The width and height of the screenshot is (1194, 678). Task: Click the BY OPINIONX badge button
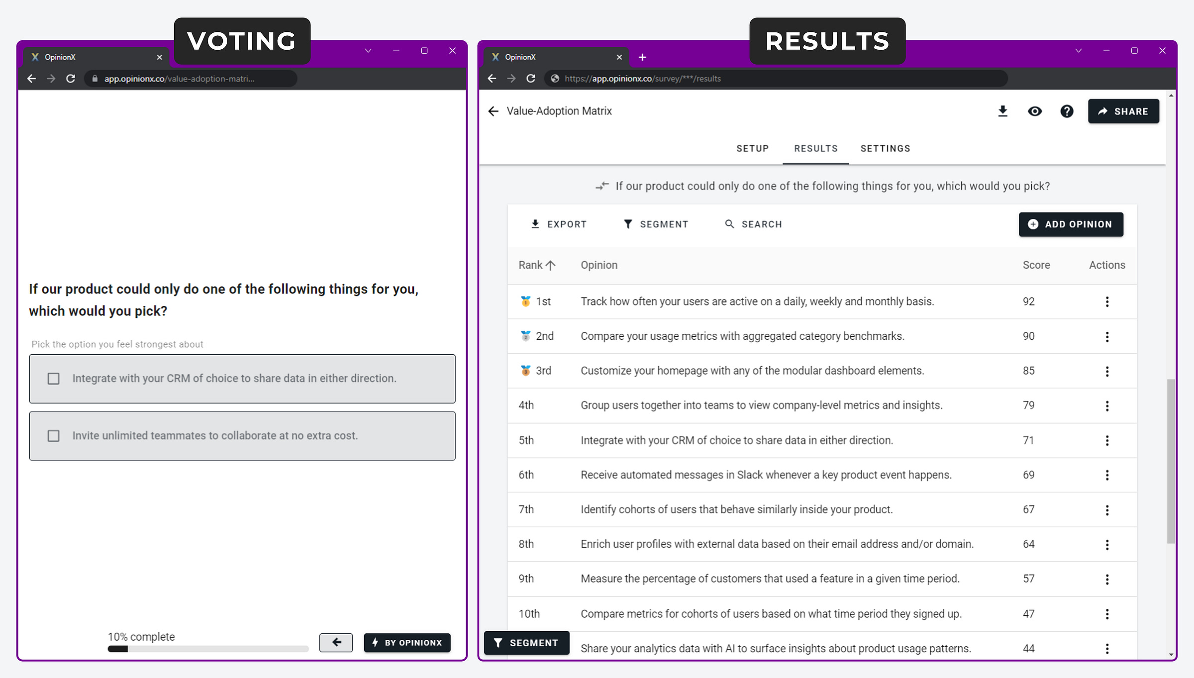click(407, 642)
